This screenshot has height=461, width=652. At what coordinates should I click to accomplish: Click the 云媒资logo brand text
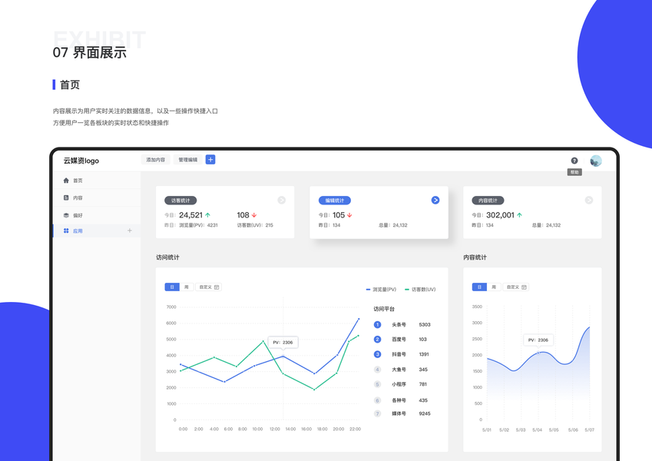pyautogui.click(x=81, y=161)
